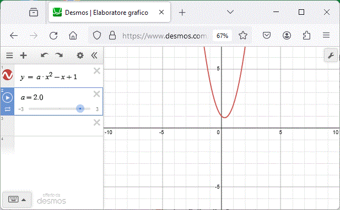Screen dimensions: 340x210
Task: List all tabs dropdown arrow
Action: point(230,12)
